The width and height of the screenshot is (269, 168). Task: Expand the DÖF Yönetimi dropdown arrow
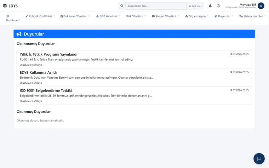[119, 16]
